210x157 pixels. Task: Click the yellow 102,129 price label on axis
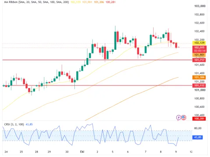[x=199, y=43]
